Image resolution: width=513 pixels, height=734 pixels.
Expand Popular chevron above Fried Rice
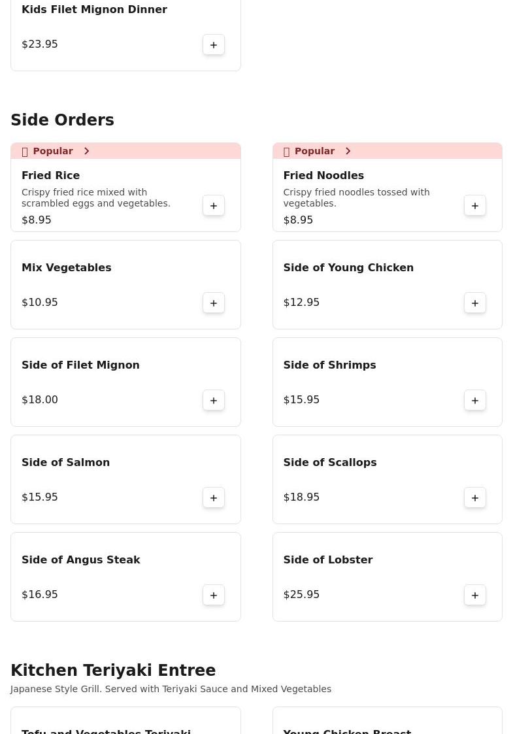[x=86, y=151]
